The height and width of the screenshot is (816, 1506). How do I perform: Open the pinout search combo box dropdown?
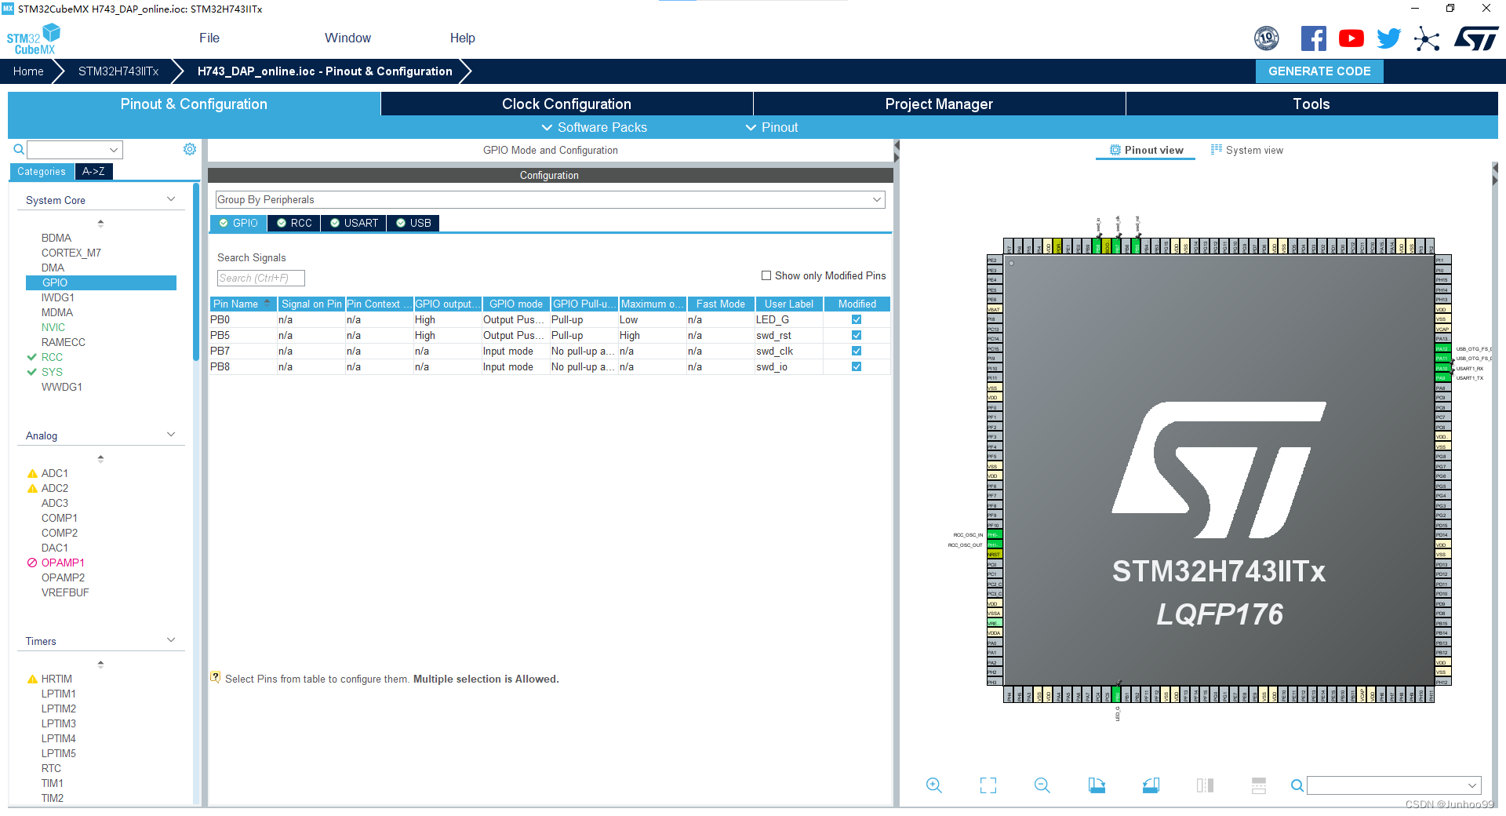point(1472,785)
